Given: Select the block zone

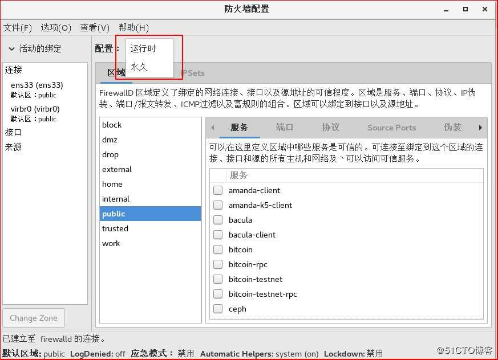Looking at the screenshot, I should [x=150, y=125].
